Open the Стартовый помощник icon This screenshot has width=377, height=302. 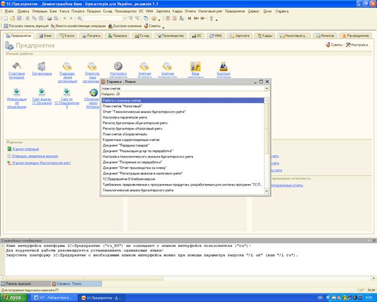pos(17,65)
